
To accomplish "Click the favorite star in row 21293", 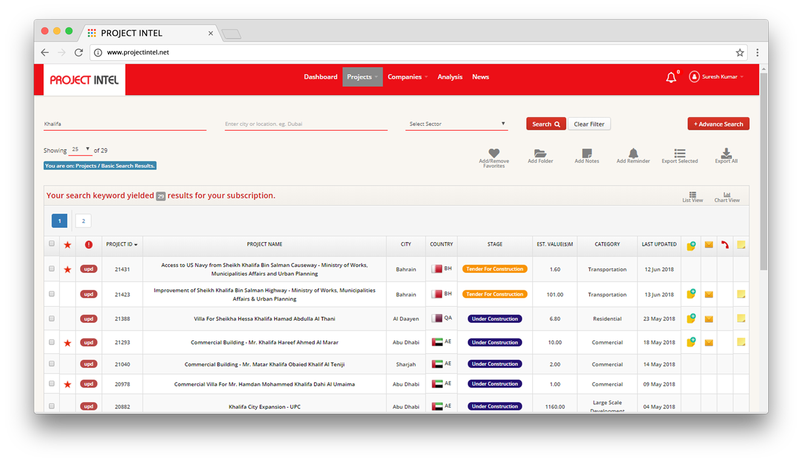I will pyautogui.click(x=68, y=343).
